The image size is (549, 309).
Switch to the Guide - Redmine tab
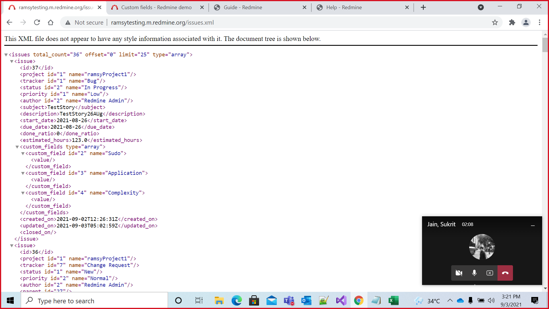[x=243, y=7]
